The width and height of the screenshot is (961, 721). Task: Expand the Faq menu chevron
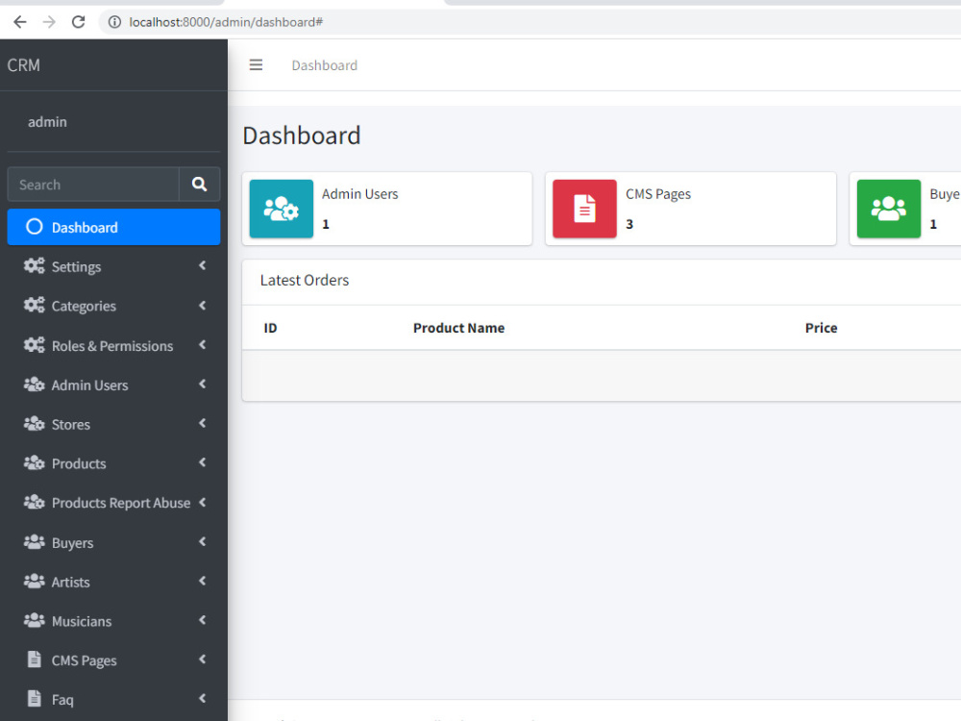pyautogui.click(x=202, y=698)
